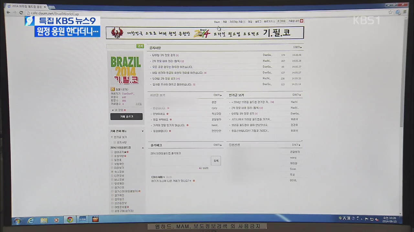The width and height of the screenshot is (414, 232).
Task: Open 메일 in the top menu
Action: [x=250, y=22]
